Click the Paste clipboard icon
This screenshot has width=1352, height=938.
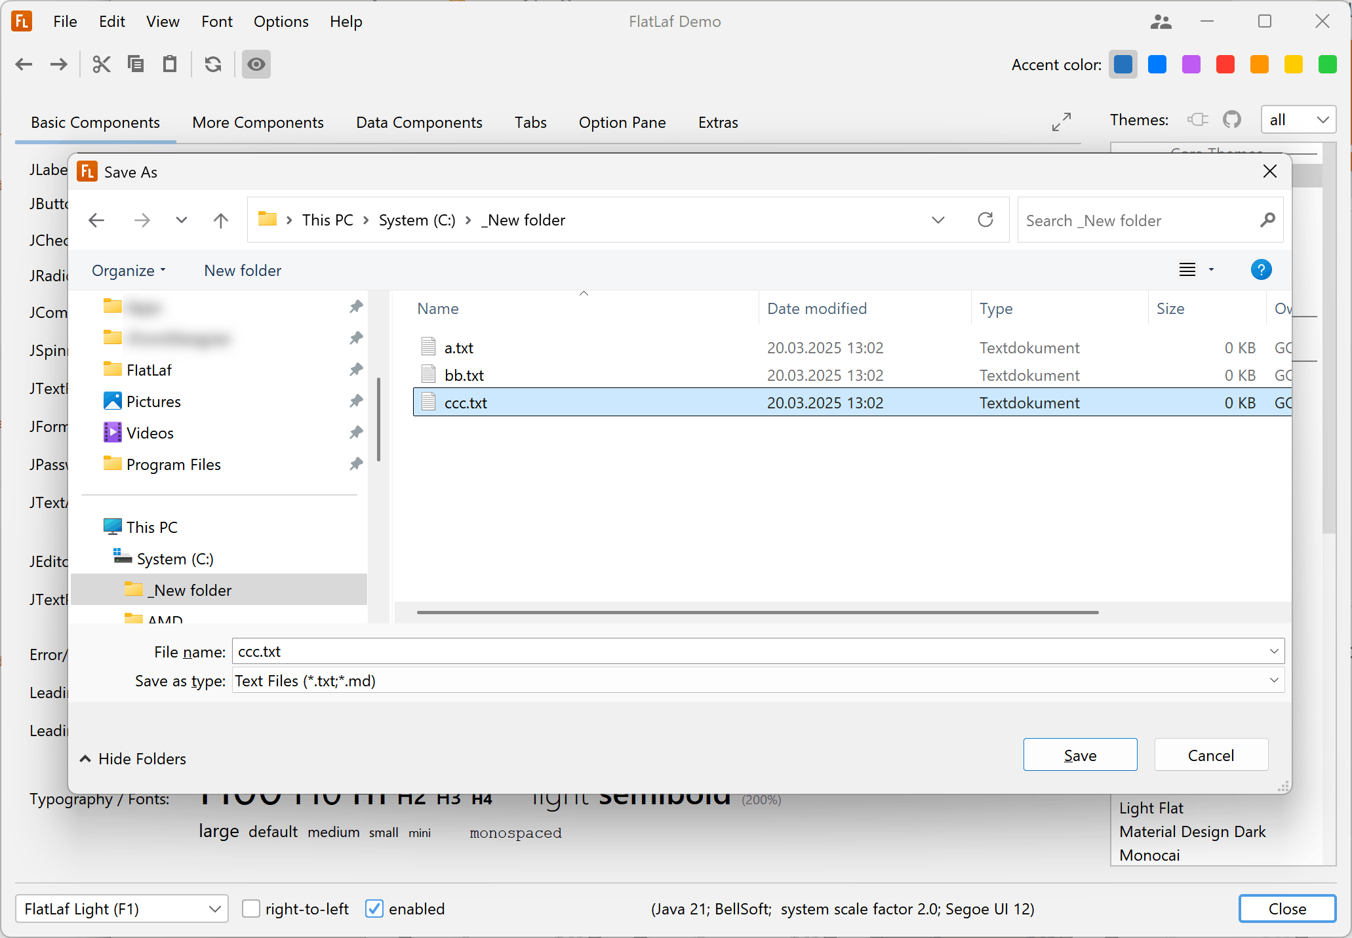(170, 64)
